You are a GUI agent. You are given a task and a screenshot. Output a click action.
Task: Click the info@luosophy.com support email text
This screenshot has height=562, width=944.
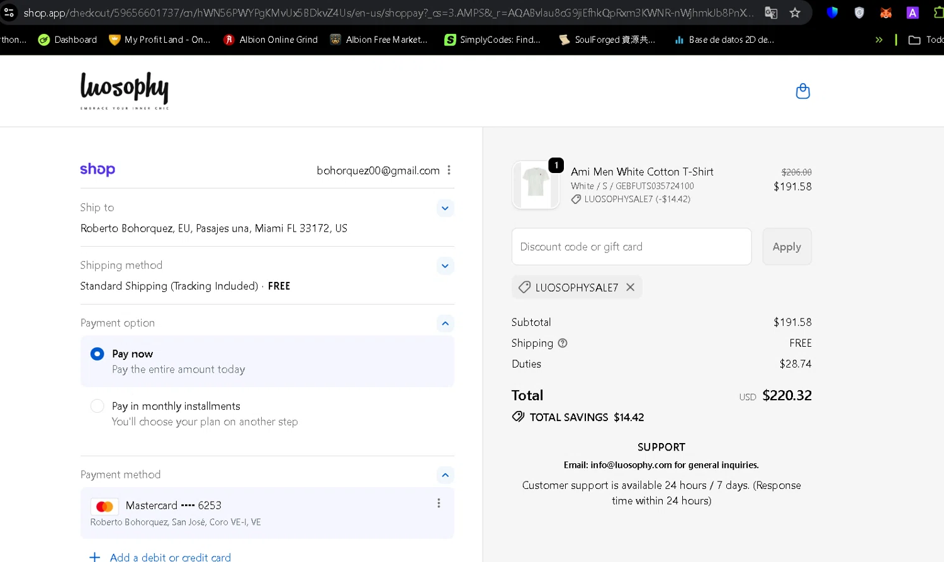pyautogui.click(x=631, y=465)
